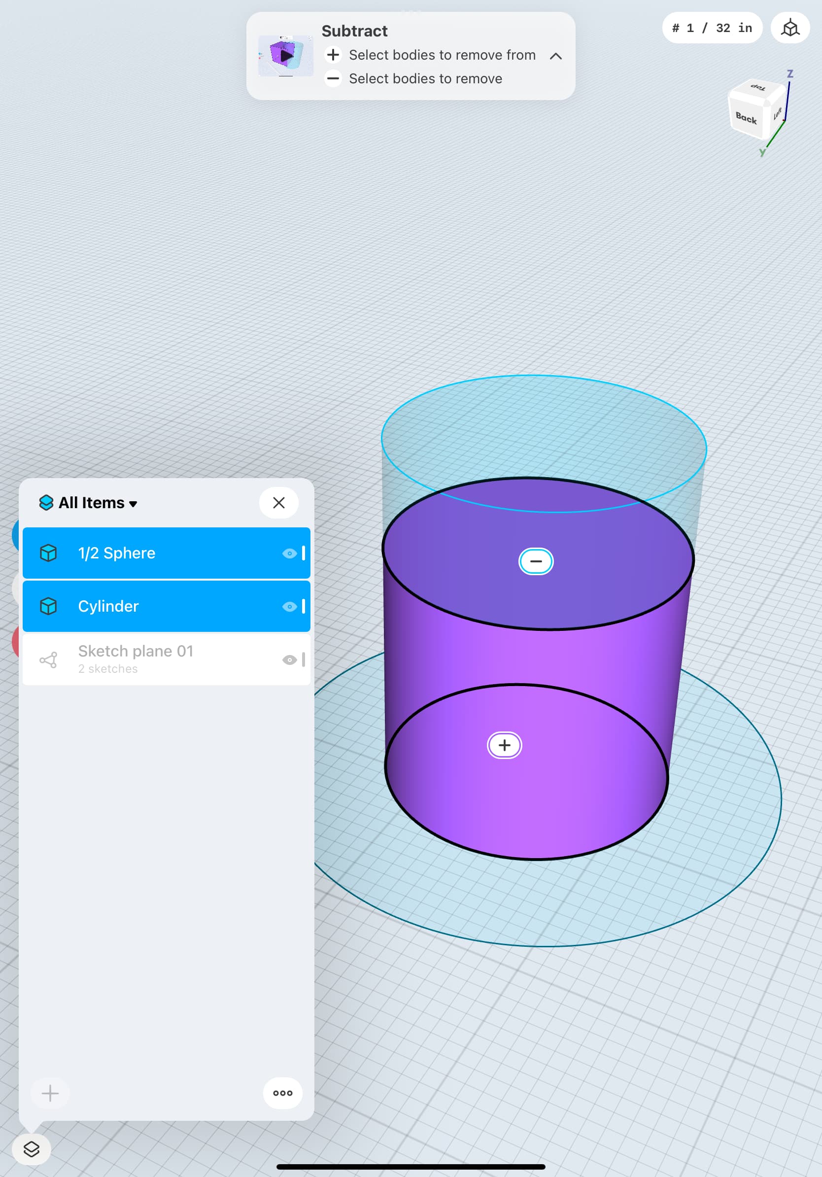Collapse the Subtract tool panel chevron
822x1177 pixels.
(555, 56)
